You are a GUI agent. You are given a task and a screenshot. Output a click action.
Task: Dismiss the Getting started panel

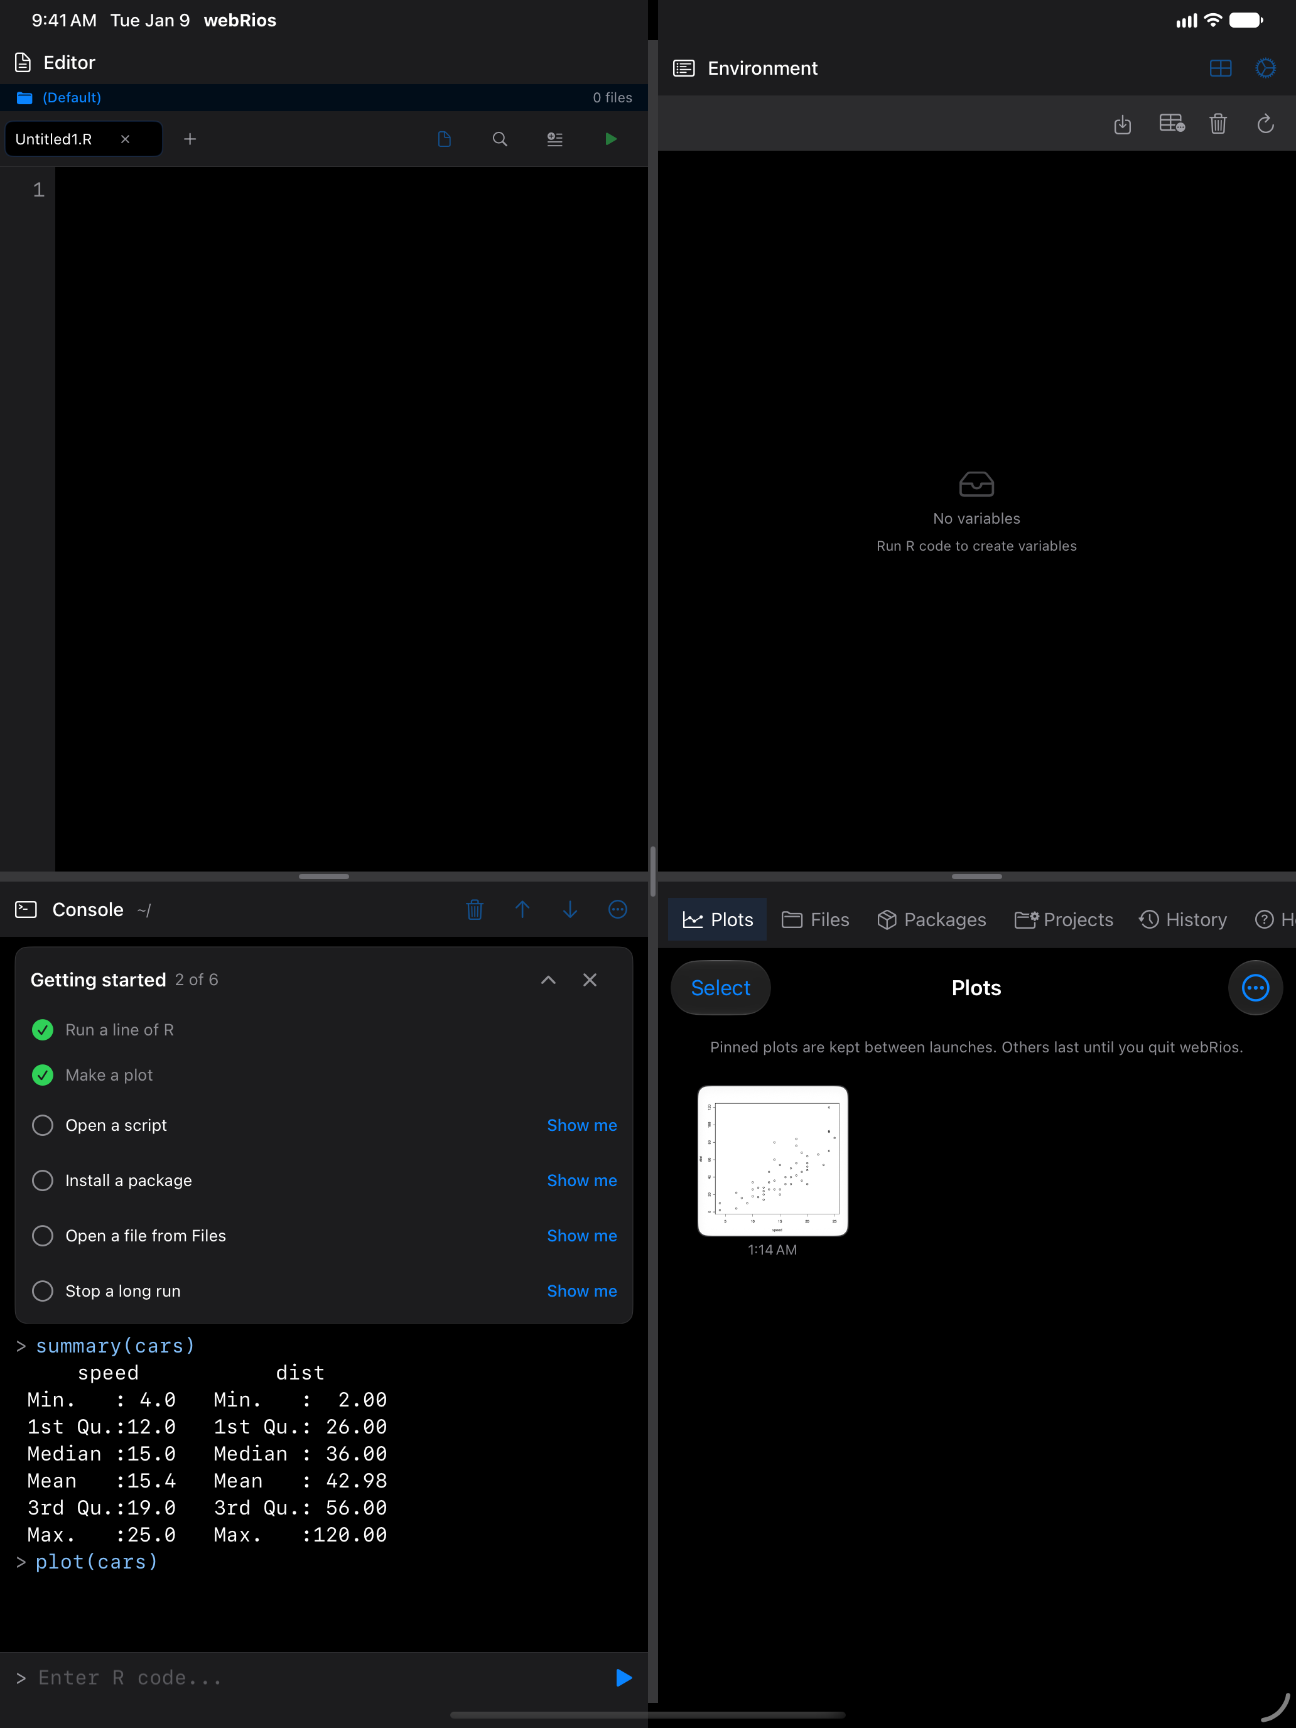coord(590,980)
